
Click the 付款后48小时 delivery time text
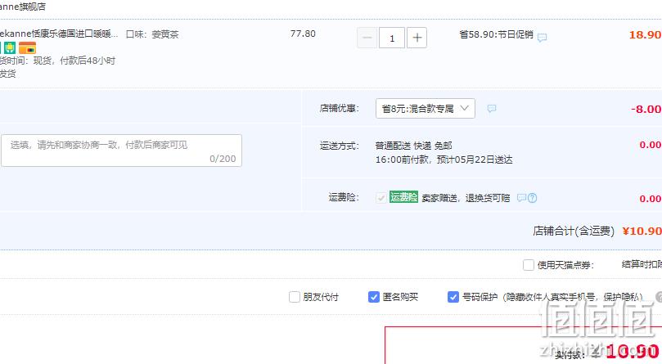click(x=88, y=61)
